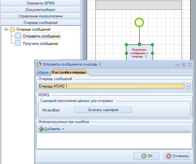This screenshot has height=164, width=196.
Task: Select the Очереди сообщений section header
Action: tap(41, 23)
